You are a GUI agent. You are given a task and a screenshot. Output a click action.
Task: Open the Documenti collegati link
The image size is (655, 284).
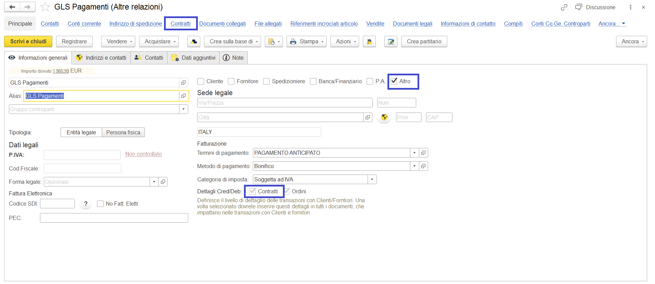[222, 24]
